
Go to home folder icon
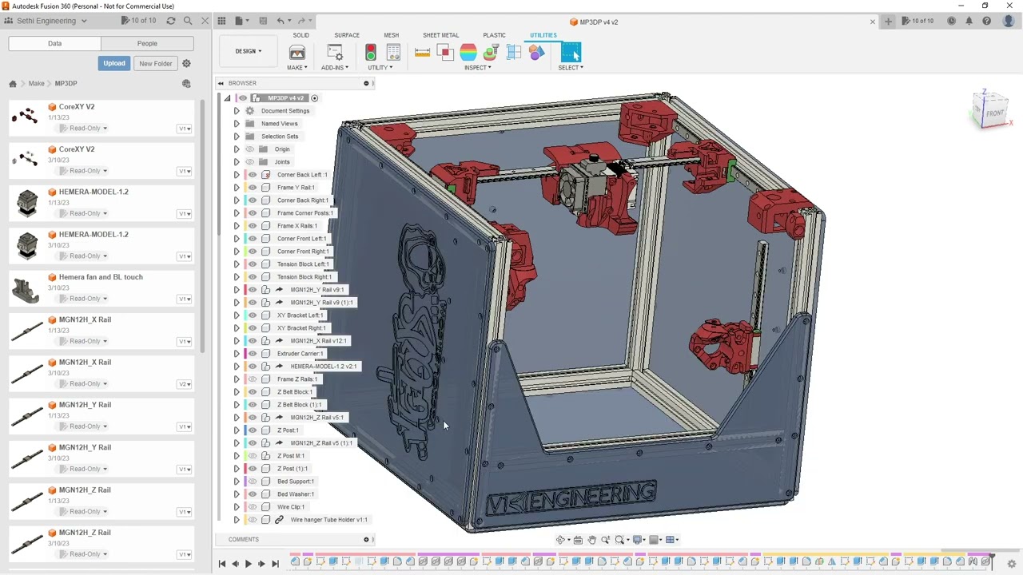click(x=13, y=83)
